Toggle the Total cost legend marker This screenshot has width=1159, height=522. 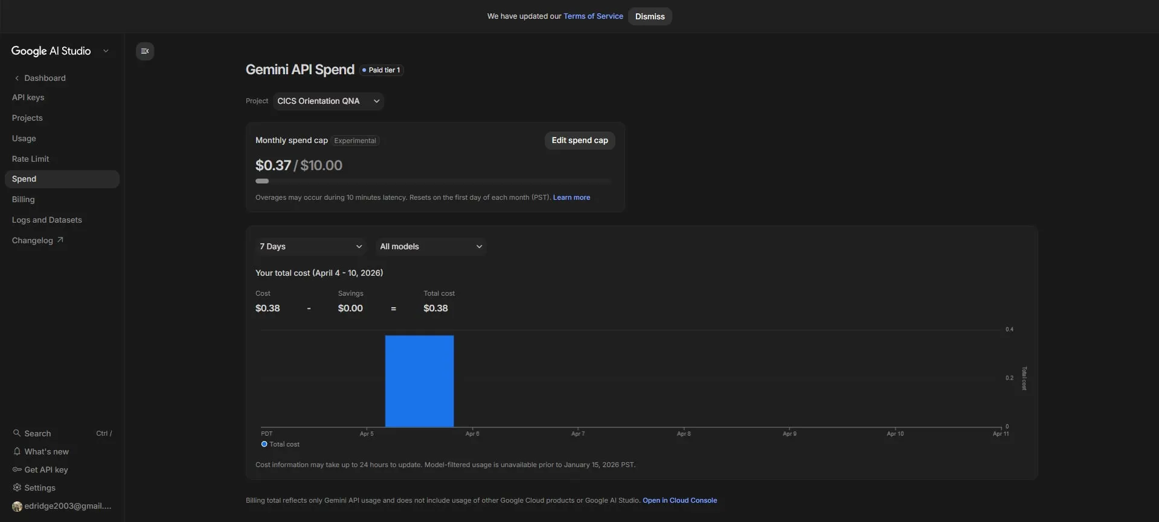[264, 444]
